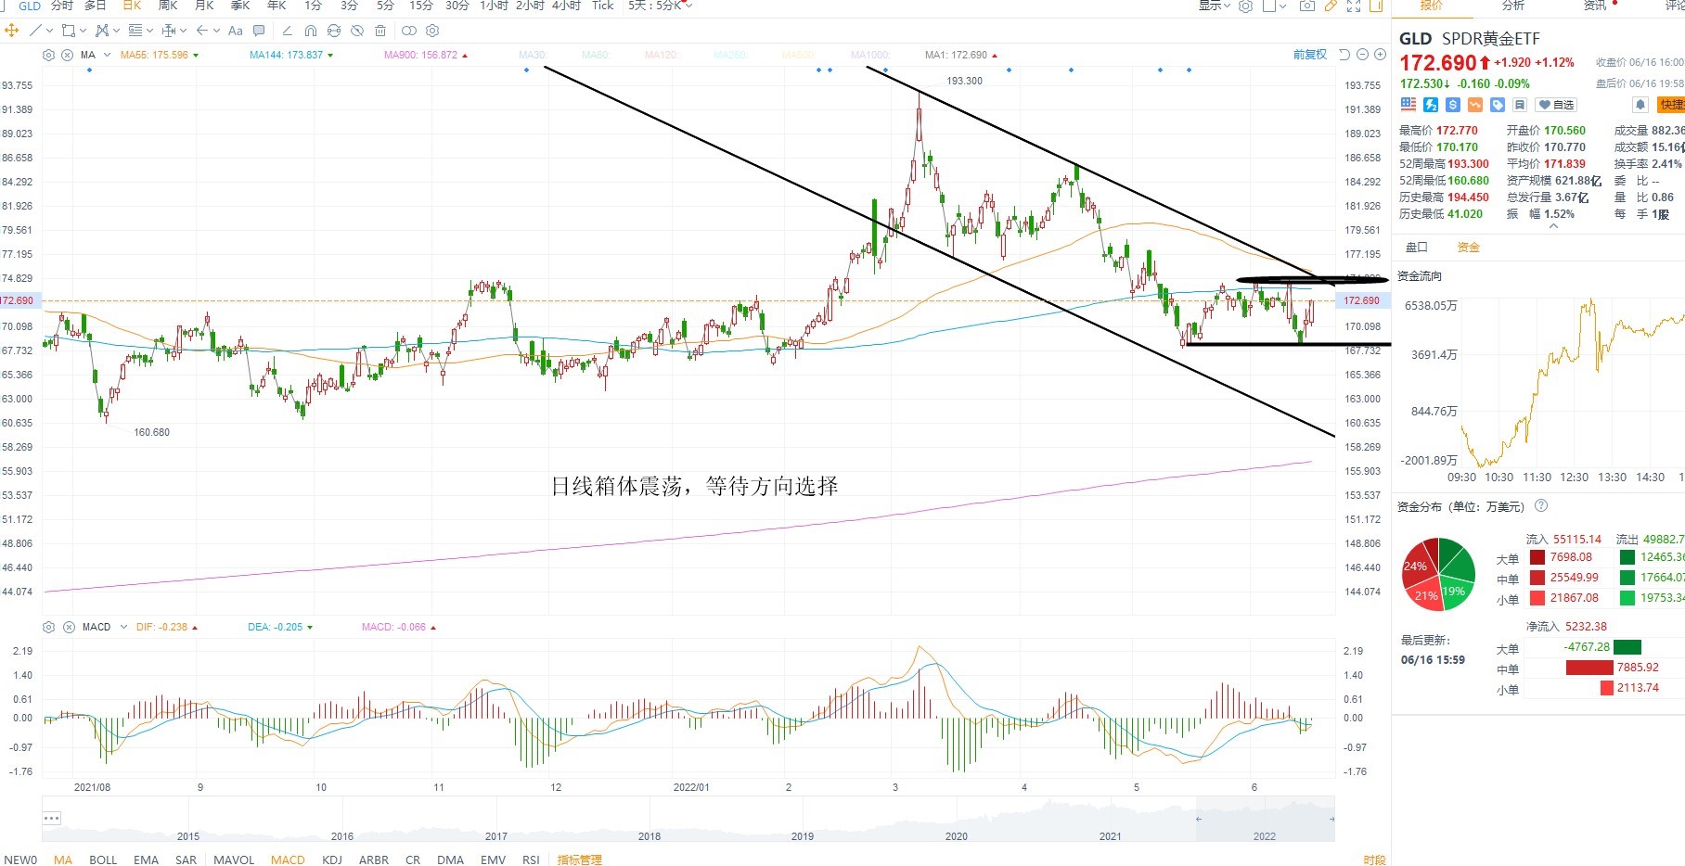Open drawing toolbar settings gear
Viewport: 1685px width, 866px height.
[432, 31]
